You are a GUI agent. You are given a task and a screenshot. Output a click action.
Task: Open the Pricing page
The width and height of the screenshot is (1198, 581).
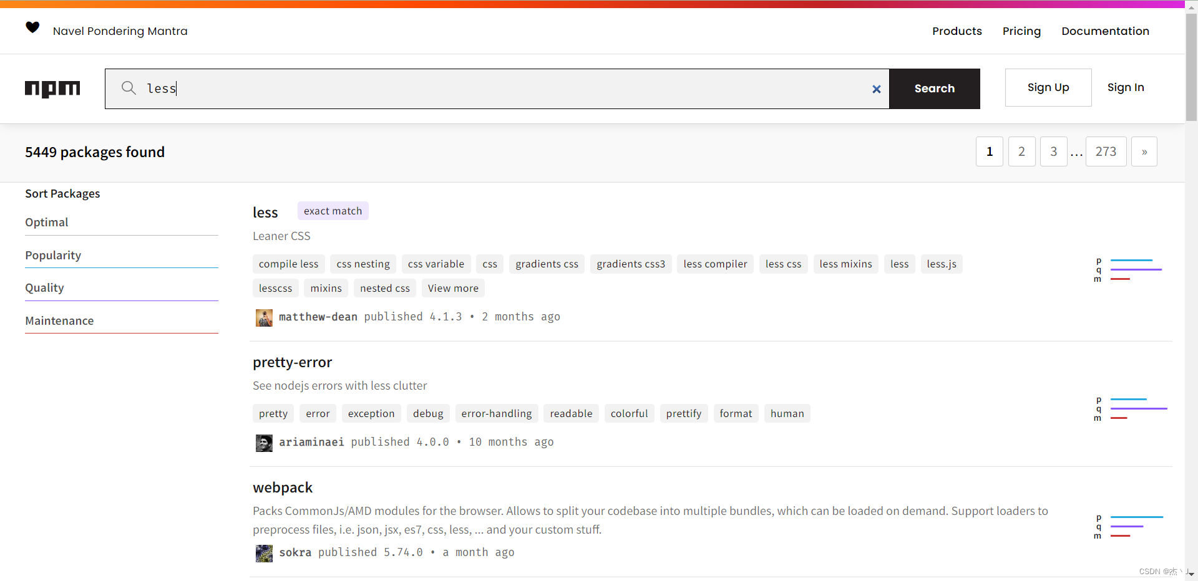click(1021, 31)
